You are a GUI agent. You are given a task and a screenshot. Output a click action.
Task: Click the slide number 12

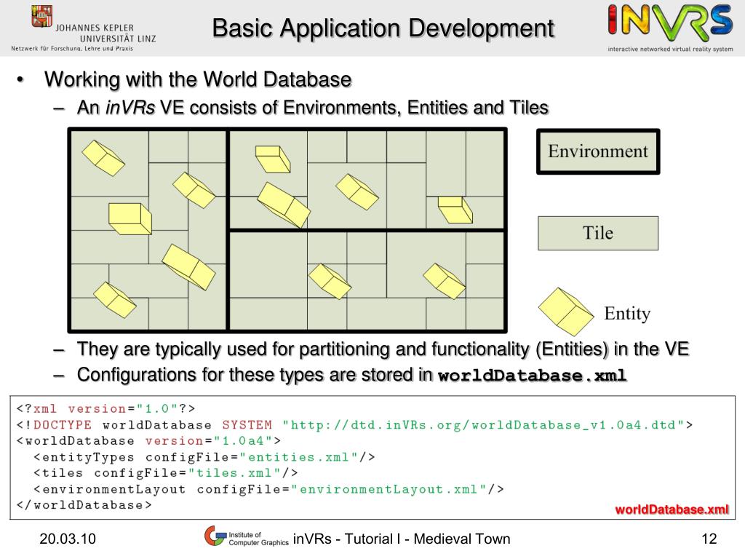coord(709,539)
